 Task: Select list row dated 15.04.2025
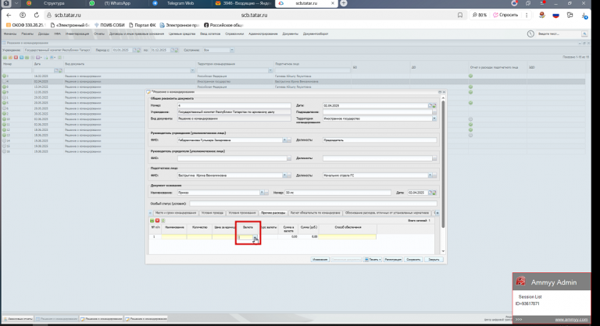[x=294, y=87]
